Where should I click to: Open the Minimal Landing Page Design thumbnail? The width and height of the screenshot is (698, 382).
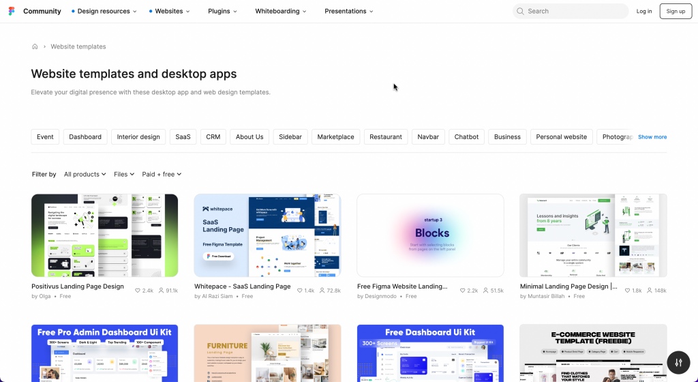click(594, 235)
